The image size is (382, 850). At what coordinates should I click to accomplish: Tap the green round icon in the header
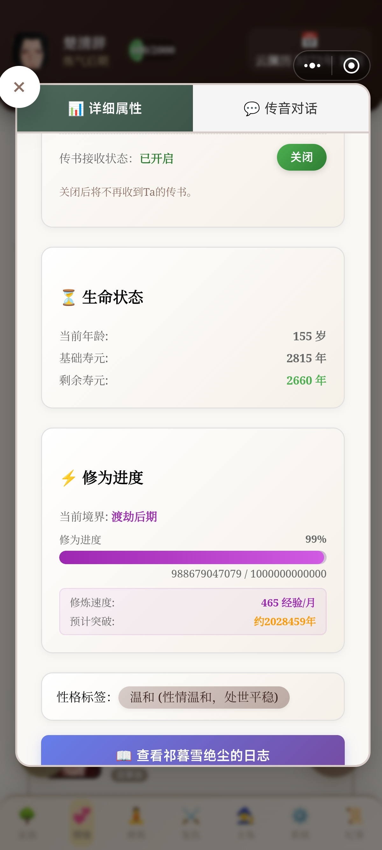tap(136, 50)
